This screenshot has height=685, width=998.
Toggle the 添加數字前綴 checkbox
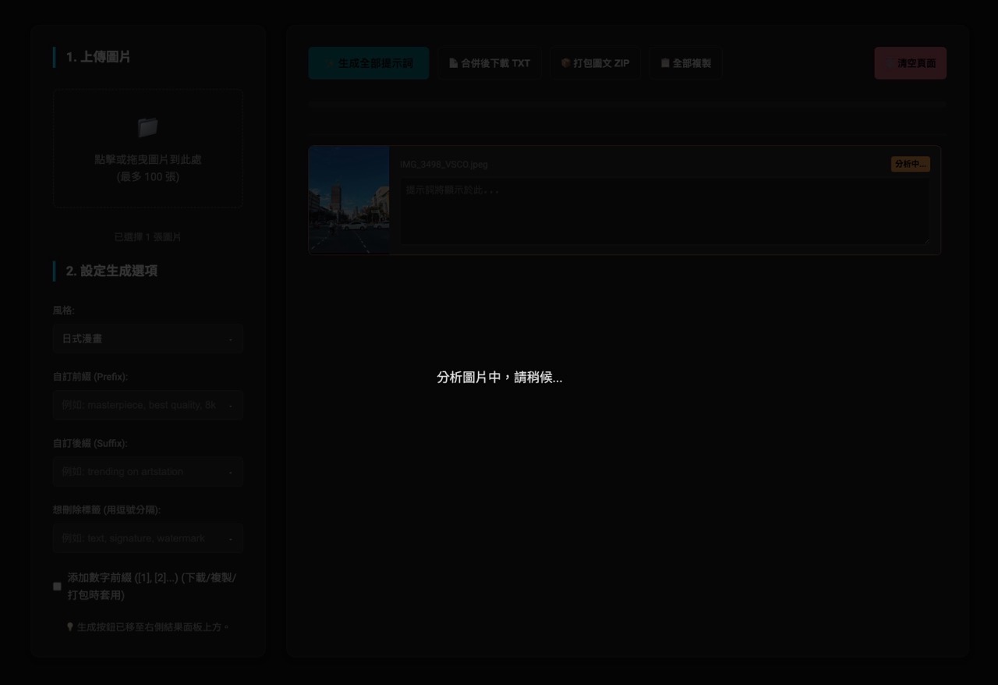click(x=57, y=587)
